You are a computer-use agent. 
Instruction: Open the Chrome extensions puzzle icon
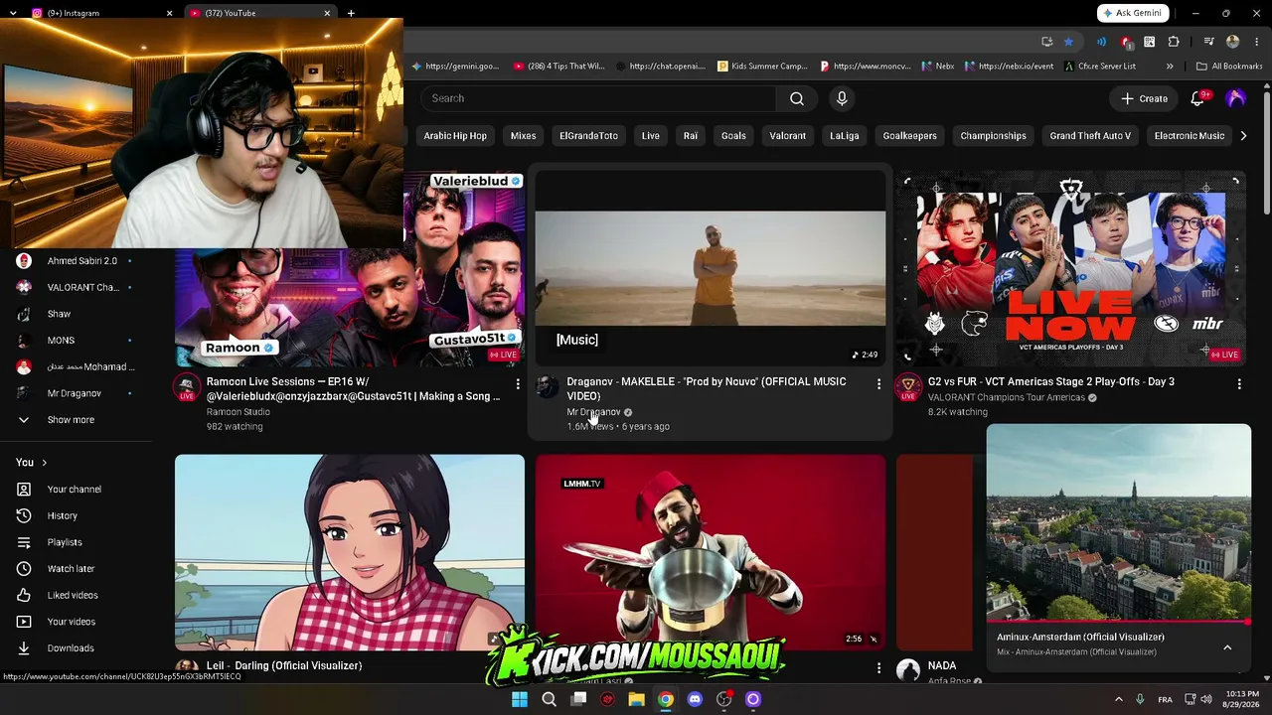click(x=1174, y=42)
